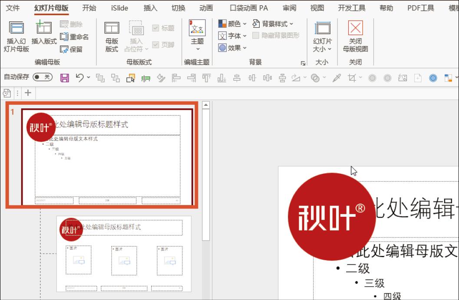
Task: Open the Effects (效果) theme picker
Action: pyautogui.click(x=232, y=48)
